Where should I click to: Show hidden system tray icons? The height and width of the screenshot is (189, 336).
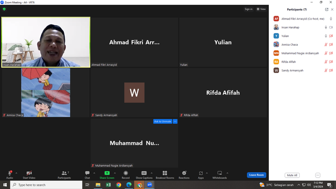pos(299,185)
